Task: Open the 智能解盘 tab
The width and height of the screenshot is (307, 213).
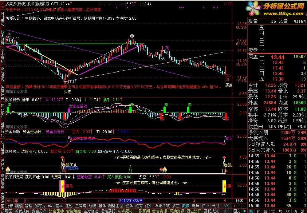Action: [x=73, y=211]
